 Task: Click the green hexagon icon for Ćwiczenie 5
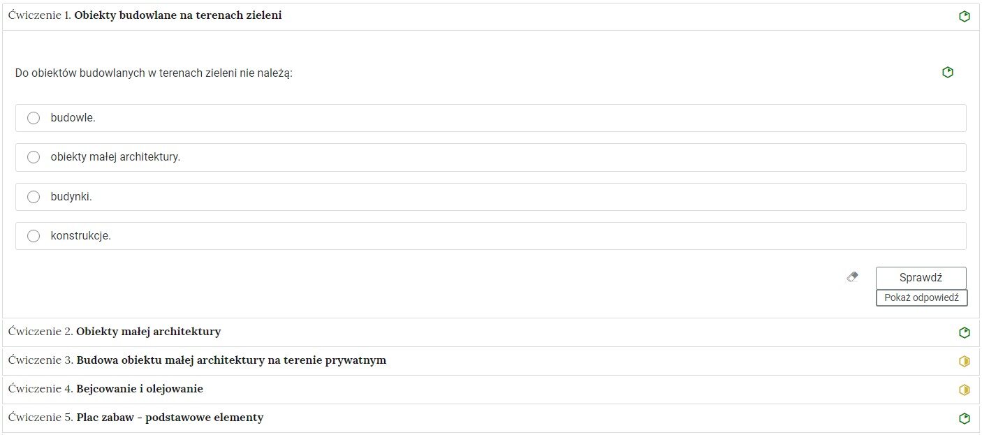965,418
